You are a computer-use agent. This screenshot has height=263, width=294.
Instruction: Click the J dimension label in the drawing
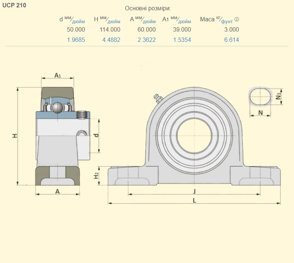[x=194, y=191]
